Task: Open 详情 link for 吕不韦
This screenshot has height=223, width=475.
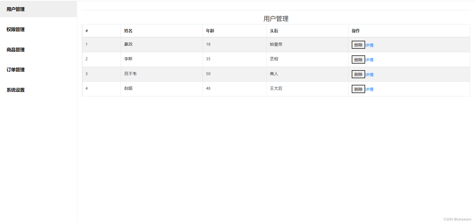Action: (369, 75)
